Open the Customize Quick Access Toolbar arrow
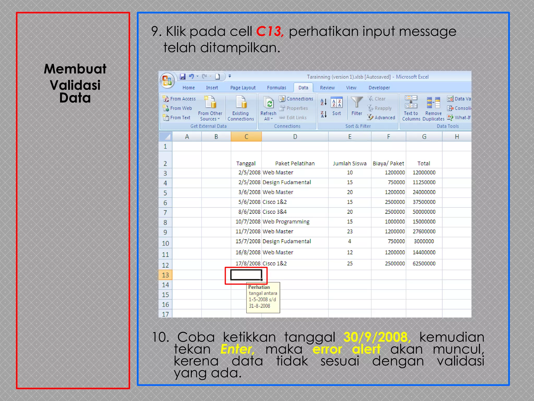 tap(230, 76)
